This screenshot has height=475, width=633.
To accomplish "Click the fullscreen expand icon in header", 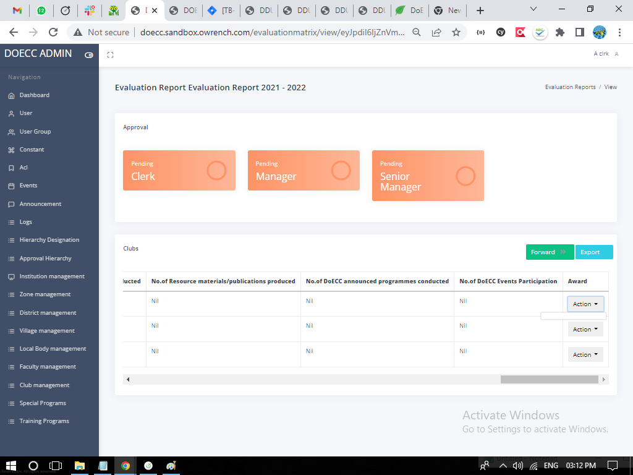I will (x=110, y=55).
